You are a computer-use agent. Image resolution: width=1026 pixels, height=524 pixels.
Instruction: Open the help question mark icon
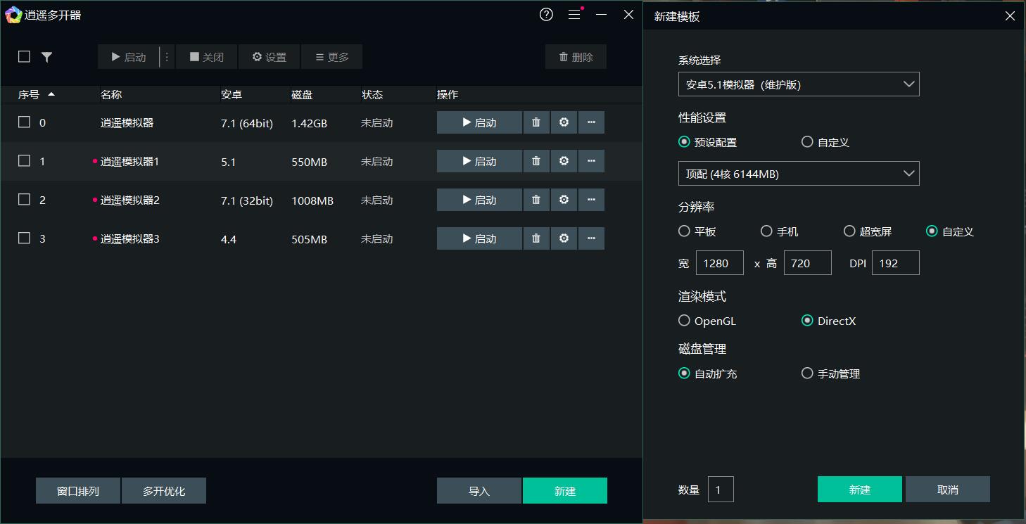click(546, 15)
